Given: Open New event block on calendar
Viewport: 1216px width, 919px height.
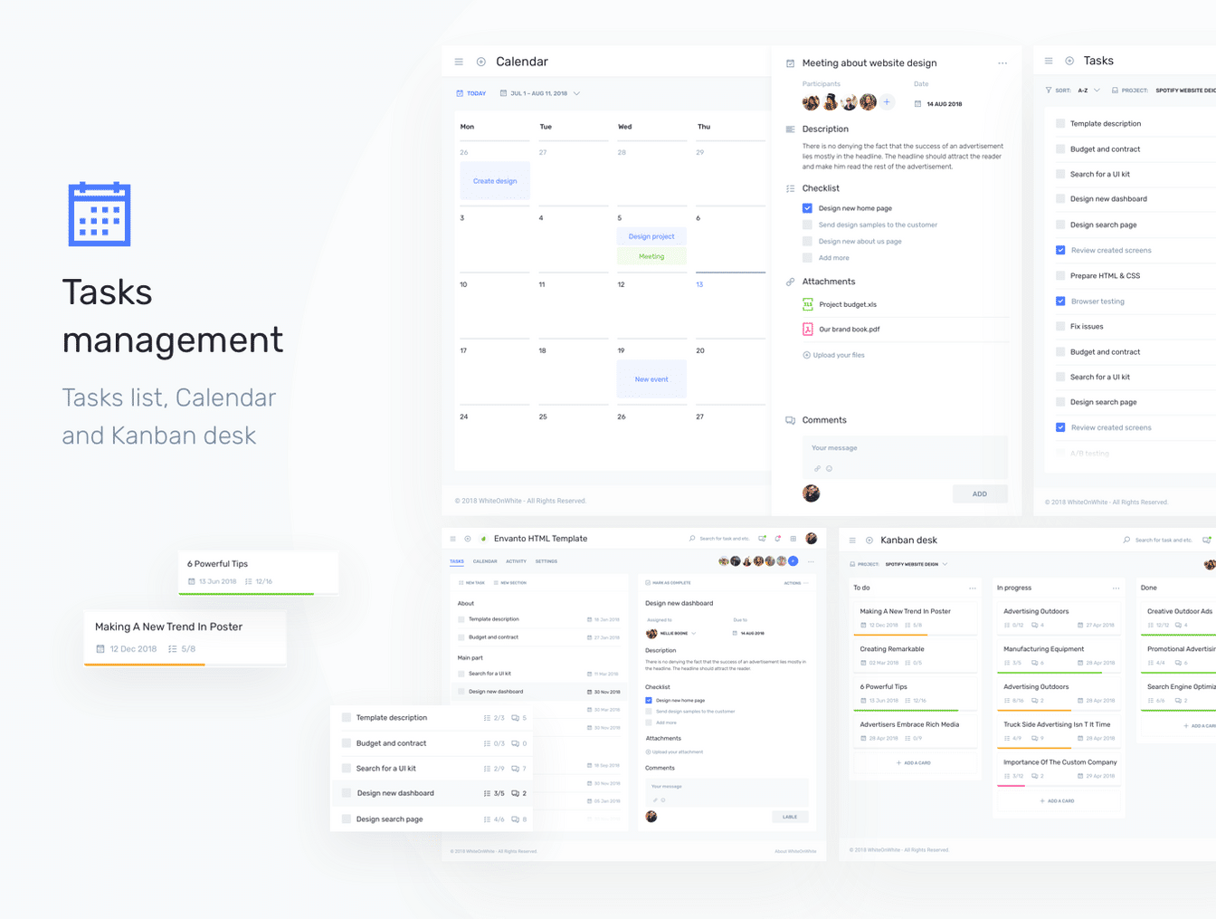Looking at the screenshot, I should pos(651,379).
